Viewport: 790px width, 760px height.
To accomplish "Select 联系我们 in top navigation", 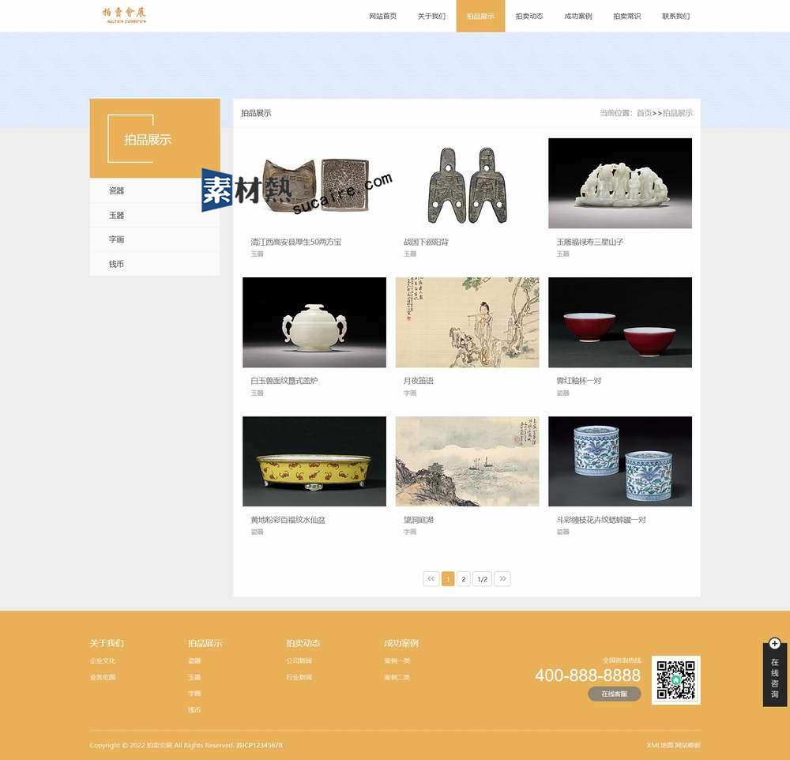I will tap(675, 17).
